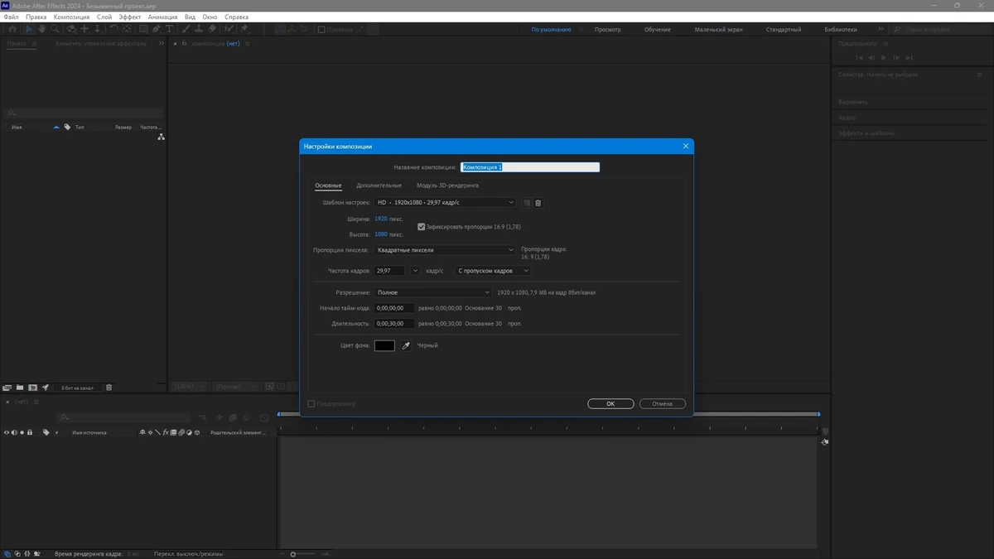The image size is (994, 559).
Task: Enable the Предпросмотр checkbox in the dialog
Action: pyautogui.click(x=311, y=403)
